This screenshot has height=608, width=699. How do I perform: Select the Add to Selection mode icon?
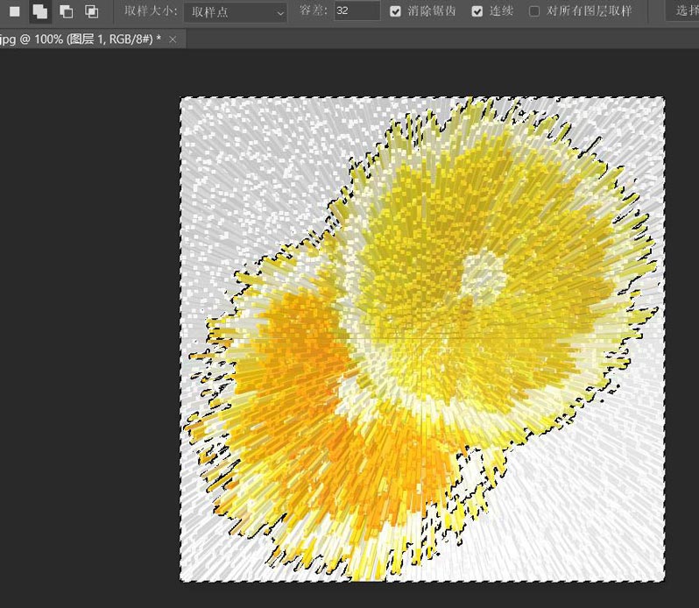[40, 11]
